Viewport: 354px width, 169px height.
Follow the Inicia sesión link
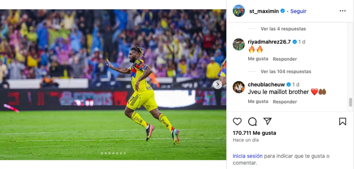(x=248, y=156)
